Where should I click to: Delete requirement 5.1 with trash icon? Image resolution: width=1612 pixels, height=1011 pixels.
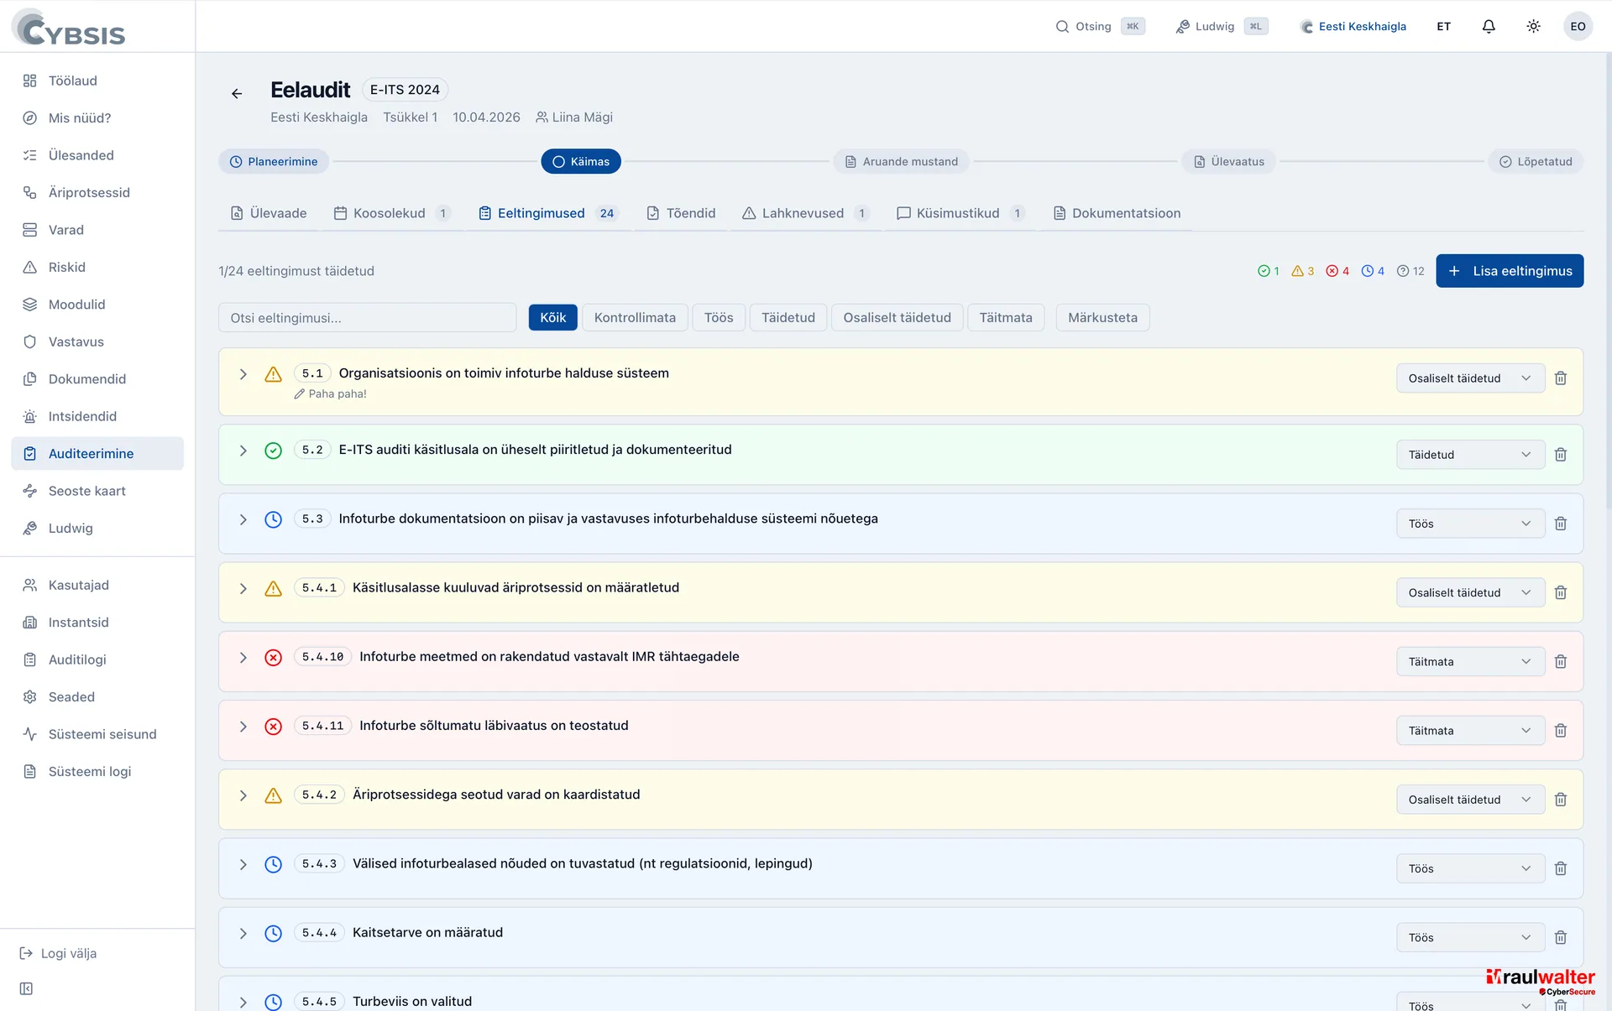pos(1561,378)
